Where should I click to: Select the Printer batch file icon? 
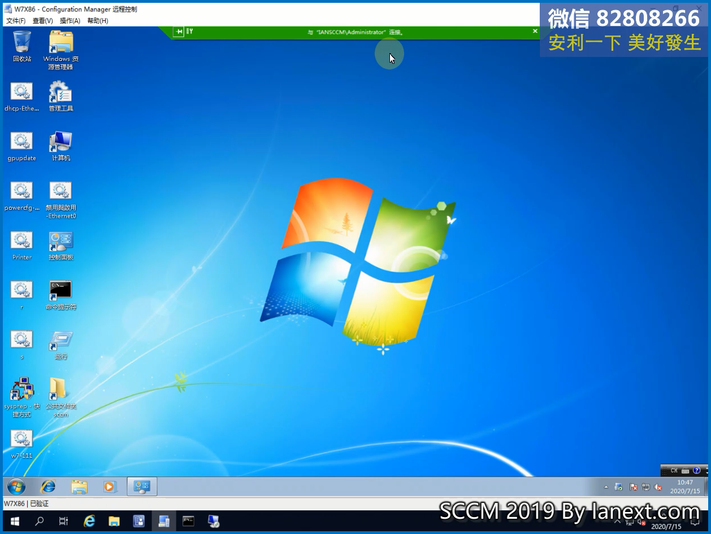click(22, 246)
